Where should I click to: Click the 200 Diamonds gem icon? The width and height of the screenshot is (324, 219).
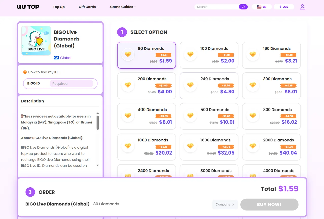(128, 85)
